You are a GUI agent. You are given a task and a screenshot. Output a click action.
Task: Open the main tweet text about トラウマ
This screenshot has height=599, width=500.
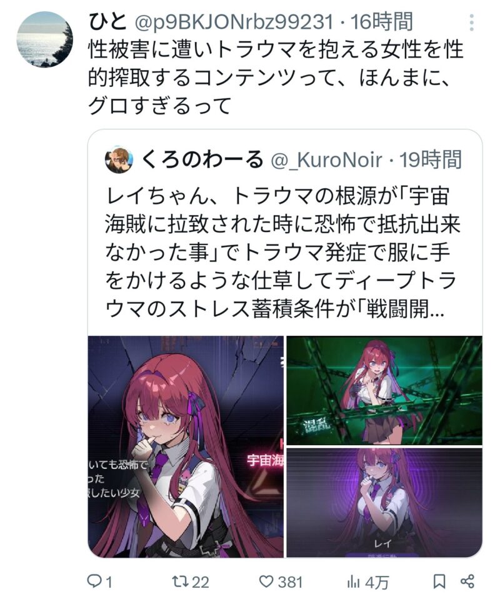(x=276, y=78)
